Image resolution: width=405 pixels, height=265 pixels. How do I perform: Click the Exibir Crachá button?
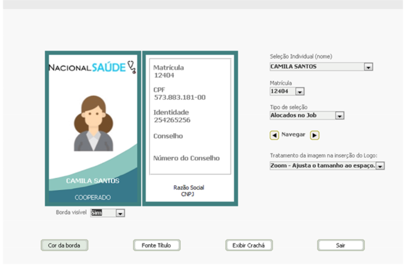coord(249,245)
